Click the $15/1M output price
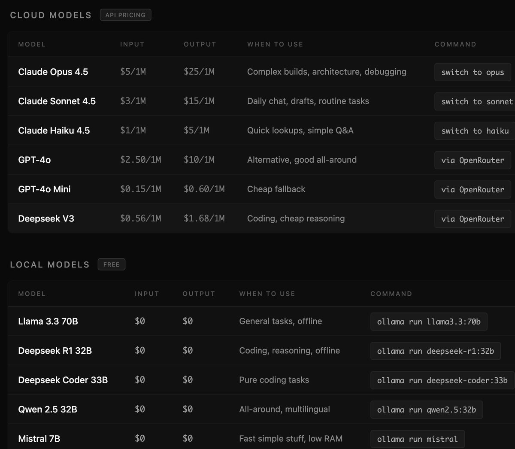The width and height of the screenshot is (515, 449). pos(199,101)
